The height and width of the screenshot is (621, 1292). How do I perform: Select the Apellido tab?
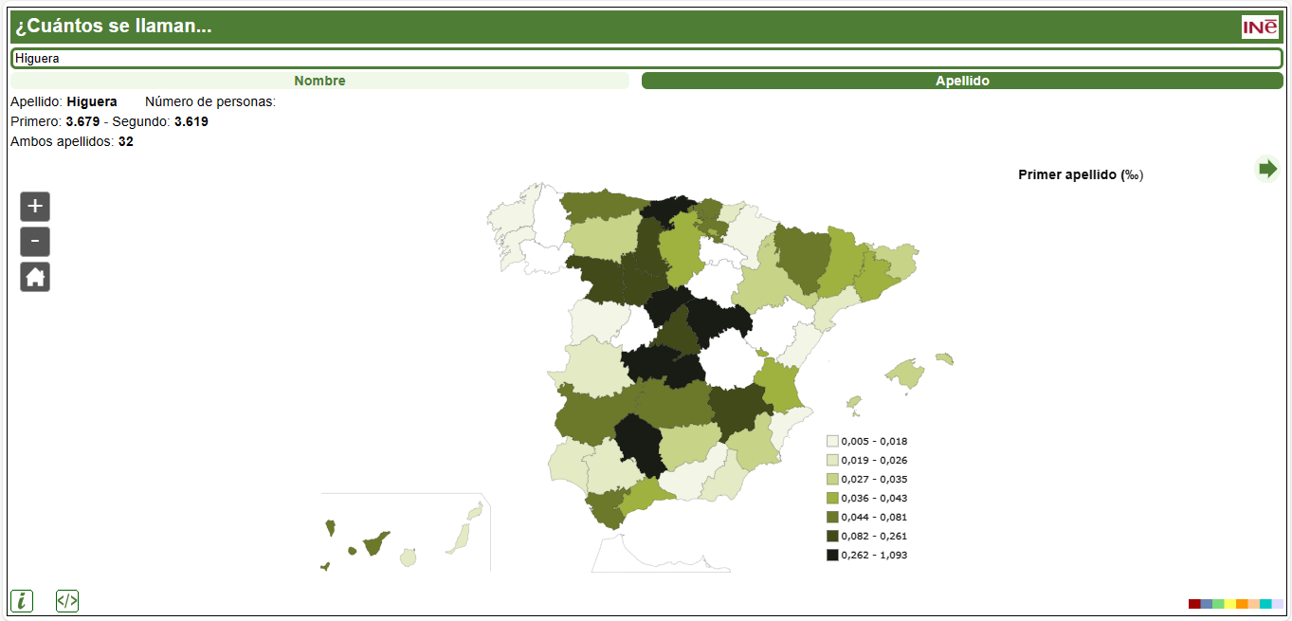point(962,81)
